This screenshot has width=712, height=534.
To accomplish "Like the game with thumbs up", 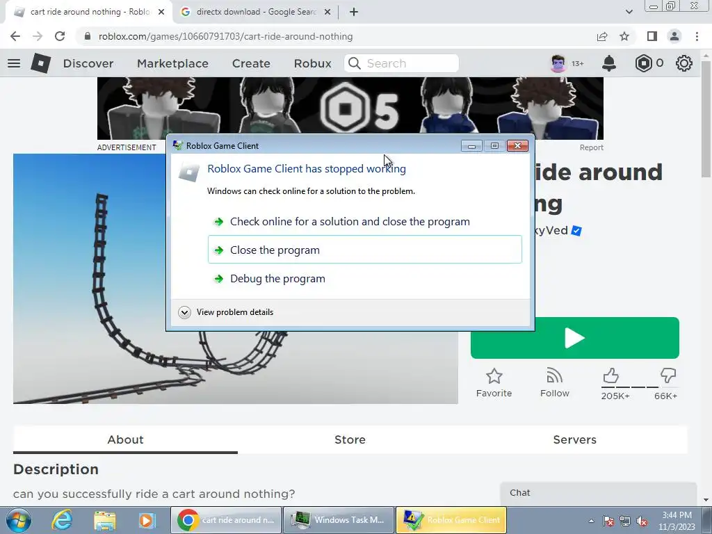I will [x=610, y=375].
